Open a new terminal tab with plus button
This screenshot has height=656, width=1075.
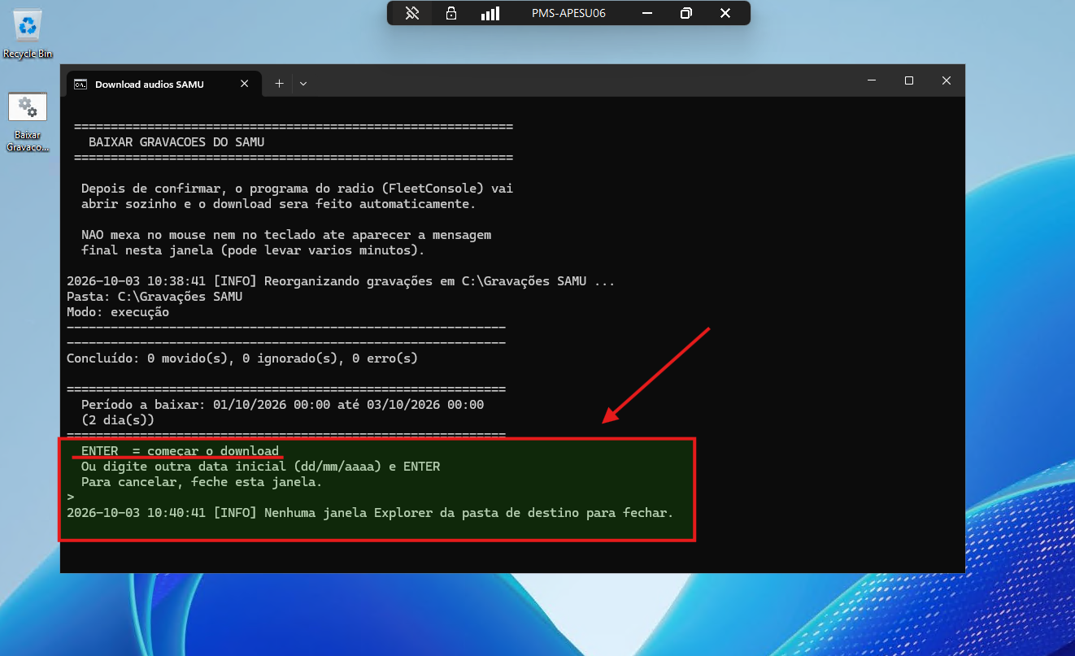(279, 83)
